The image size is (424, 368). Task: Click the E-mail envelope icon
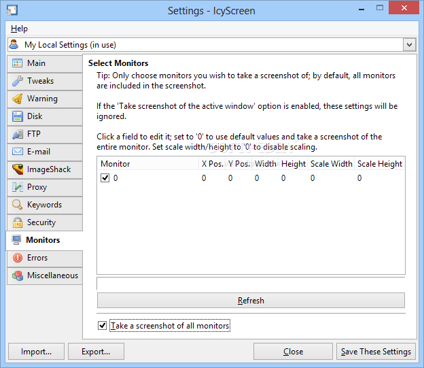(17, 152)
